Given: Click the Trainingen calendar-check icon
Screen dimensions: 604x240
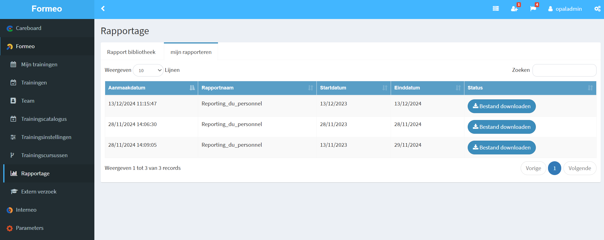Looking at the screenshot, I should (13, 83).
